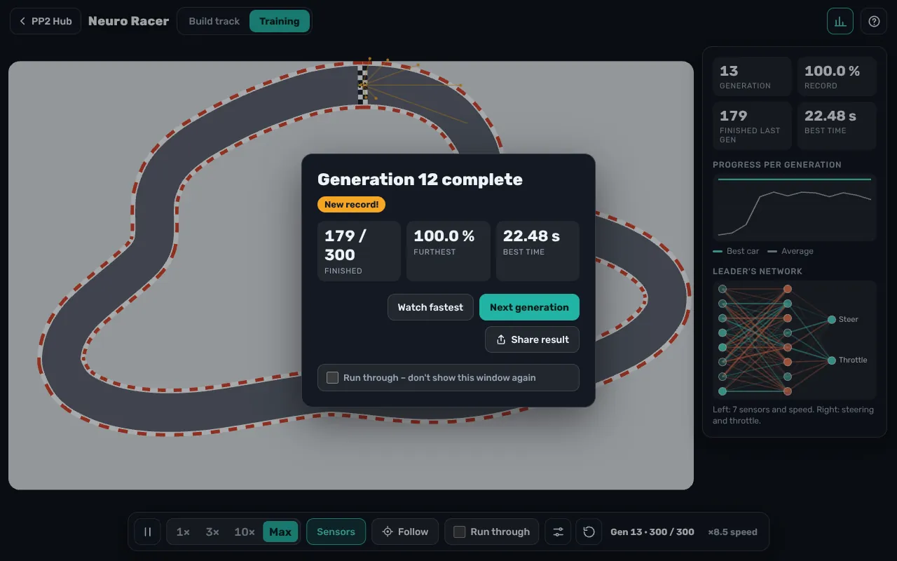
Task: Click the Generation 13 stat card
Action: tap(753, 76)
